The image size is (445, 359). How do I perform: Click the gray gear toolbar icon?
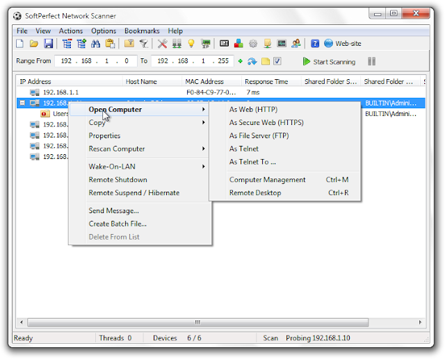tap(253, 44)
